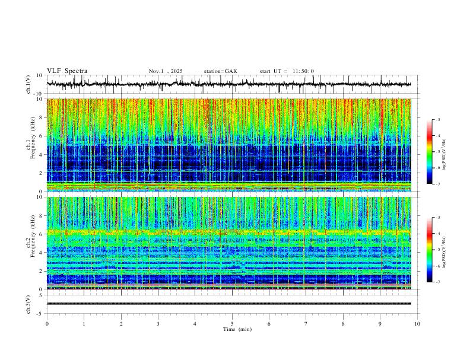Click time axis tick label '5'

pos(232,324)
